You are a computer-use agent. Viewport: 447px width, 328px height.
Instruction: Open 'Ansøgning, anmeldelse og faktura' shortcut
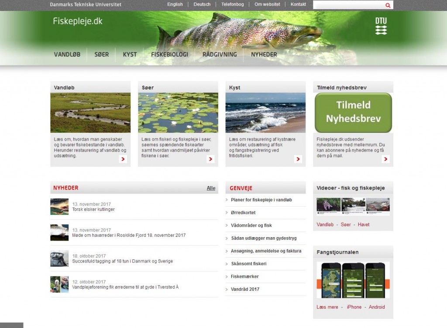point(266,251)
